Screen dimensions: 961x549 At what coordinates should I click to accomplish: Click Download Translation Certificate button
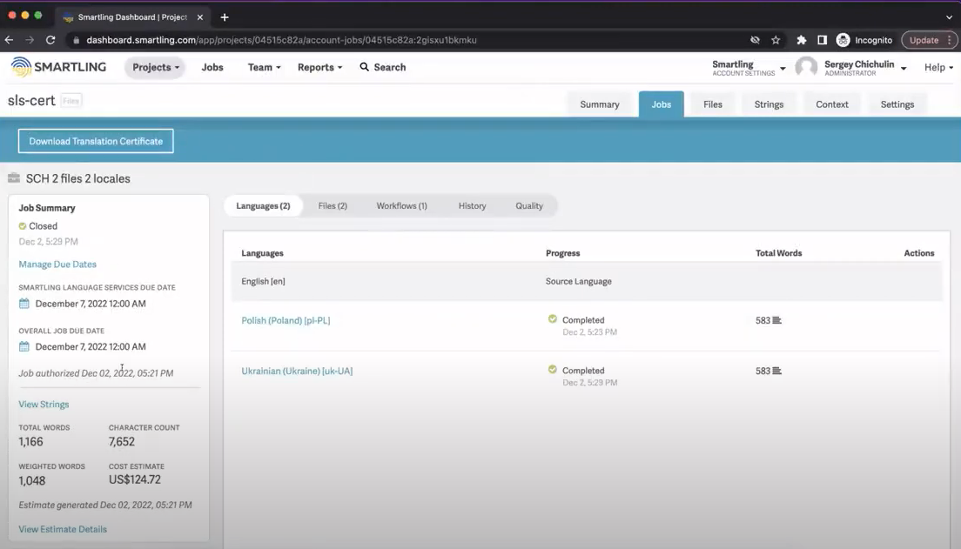tap(96, 141)
